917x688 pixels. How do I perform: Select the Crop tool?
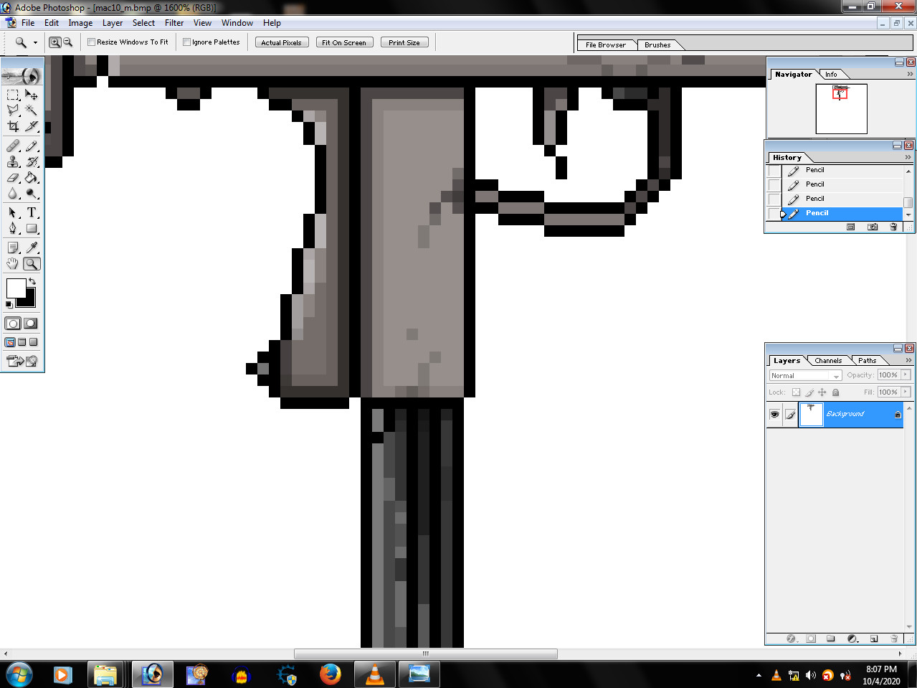[13, 126]
